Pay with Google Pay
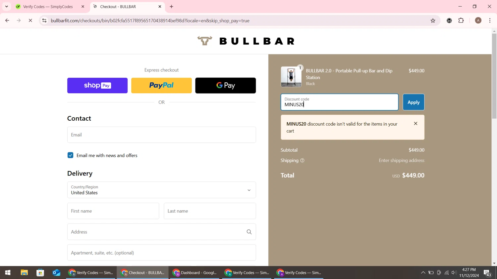 click(x=225, y=86)
